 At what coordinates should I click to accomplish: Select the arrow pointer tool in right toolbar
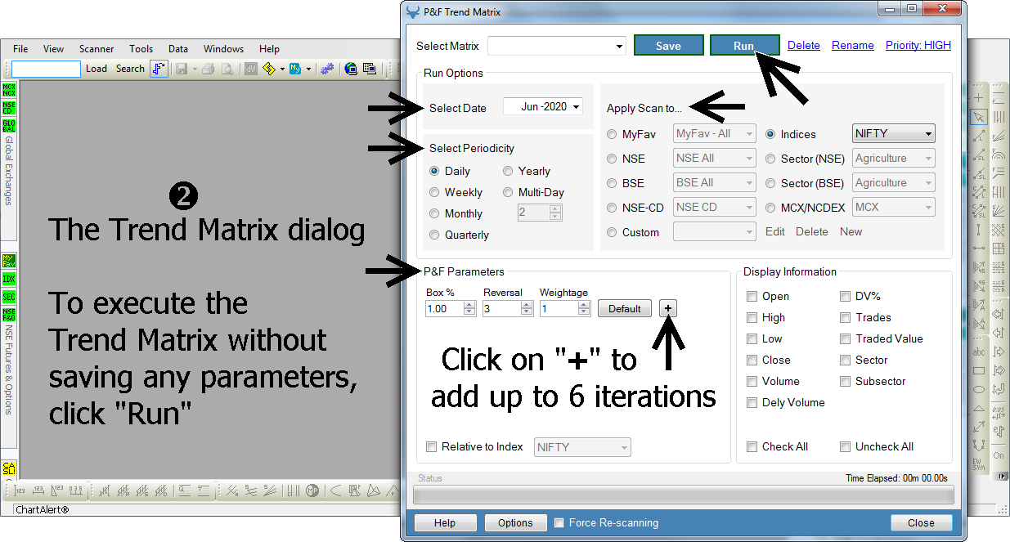click(x=978, y=117)
